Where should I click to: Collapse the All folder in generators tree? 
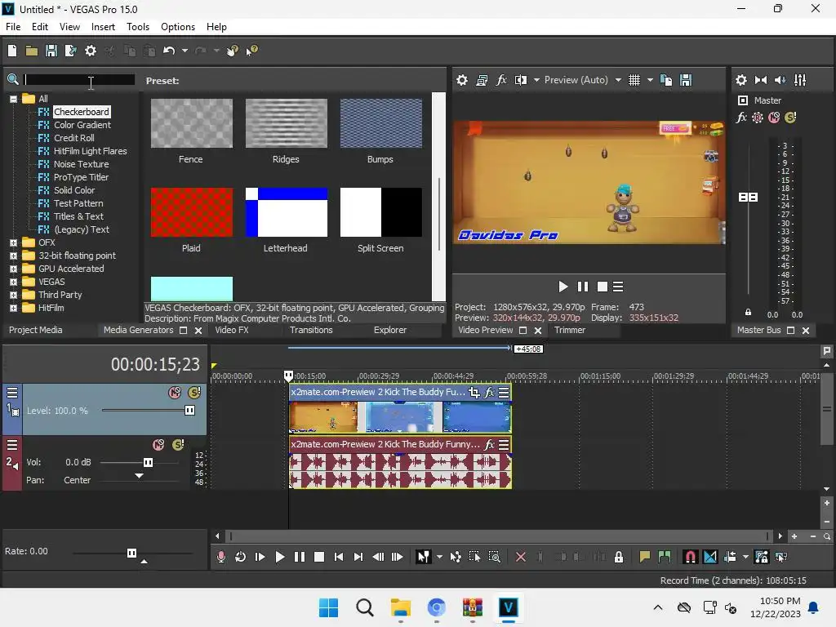pyautogui.click(x=13, y=99)
